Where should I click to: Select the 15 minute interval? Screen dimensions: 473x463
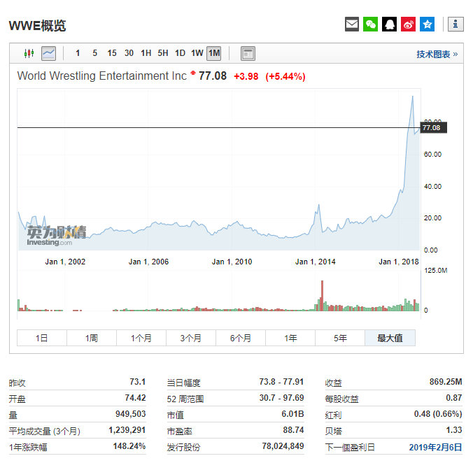pyautogui.click(x=112, y=53)
